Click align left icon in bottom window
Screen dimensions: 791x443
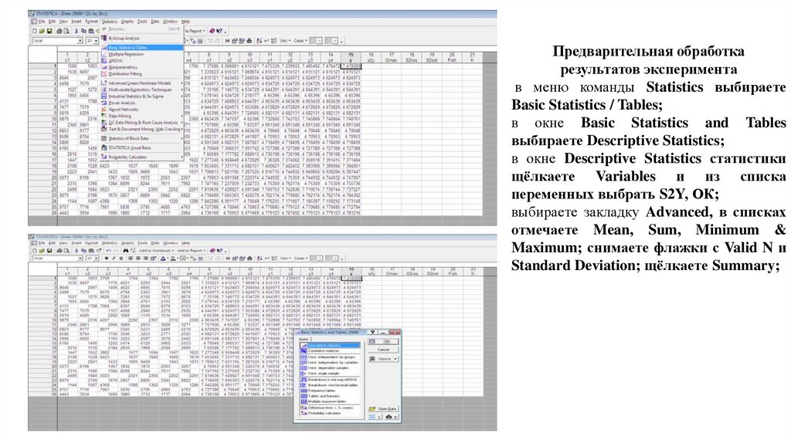click(131, 258)
